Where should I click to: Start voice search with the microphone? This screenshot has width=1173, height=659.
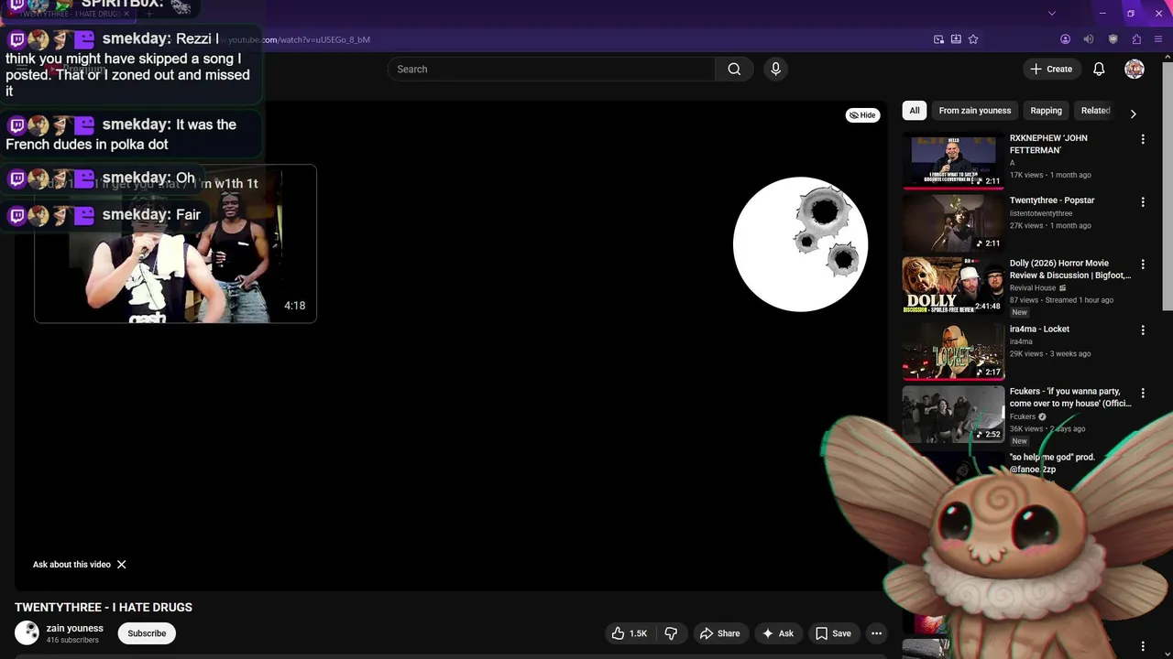775,69
